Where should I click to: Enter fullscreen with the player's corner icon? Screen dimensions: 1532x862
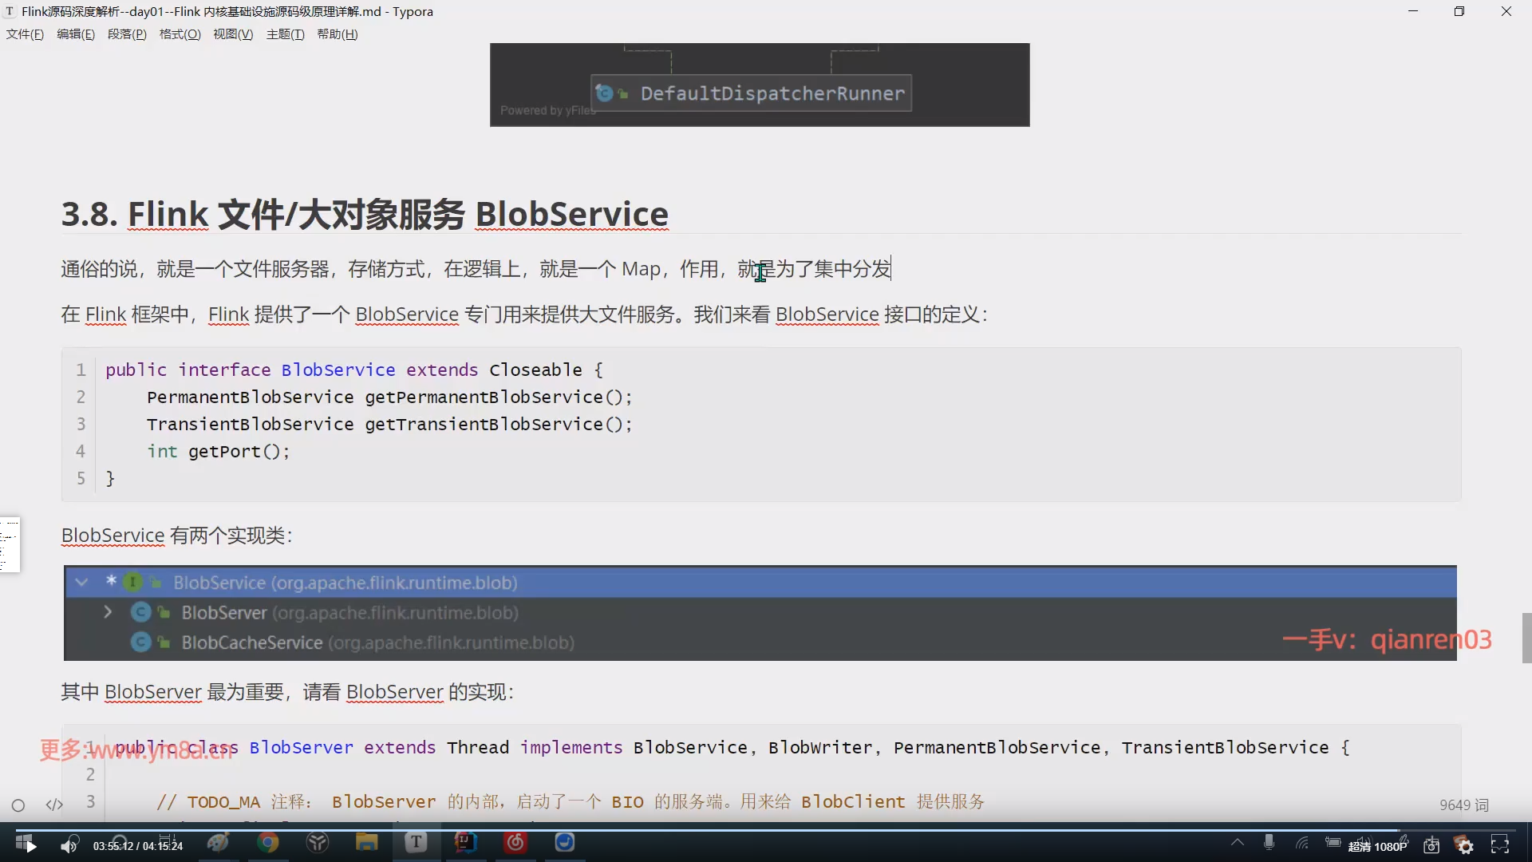pyautogui.click(x=1500, y=845)
